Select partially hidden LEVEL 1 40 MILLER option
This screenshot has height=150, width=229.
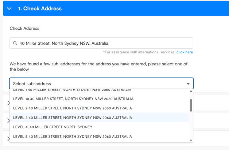(x=100, y=90)
